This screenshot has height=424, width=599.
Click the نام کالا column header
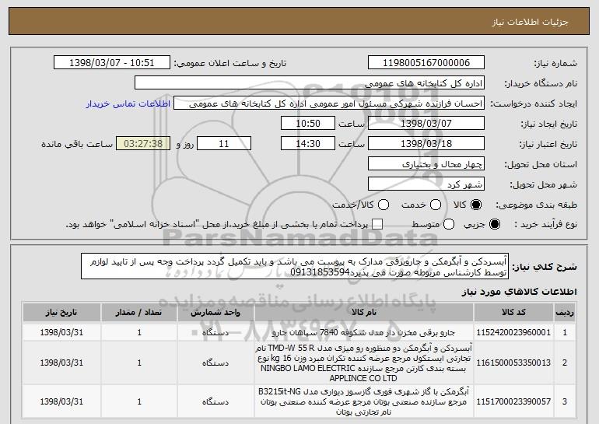tap(364, 313)
